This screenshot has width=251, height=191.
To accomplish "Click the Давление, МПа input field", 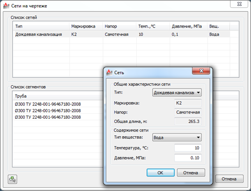I will pyautogui.click(x=188, y=158).
